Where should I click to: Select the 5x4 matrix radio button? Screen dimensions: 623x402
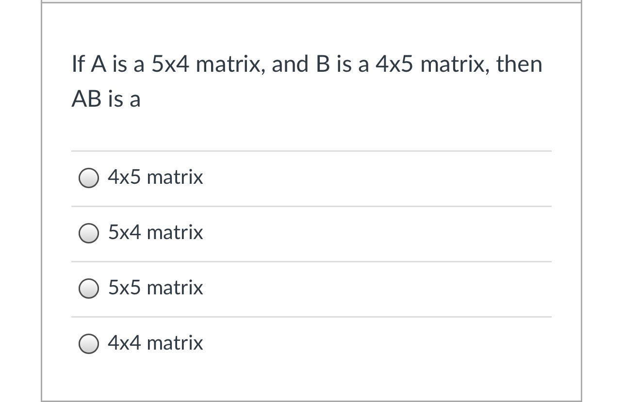89,234
